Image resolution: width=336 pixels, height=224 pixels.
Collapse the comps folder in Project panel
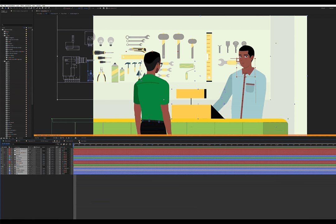pos(3,35)
